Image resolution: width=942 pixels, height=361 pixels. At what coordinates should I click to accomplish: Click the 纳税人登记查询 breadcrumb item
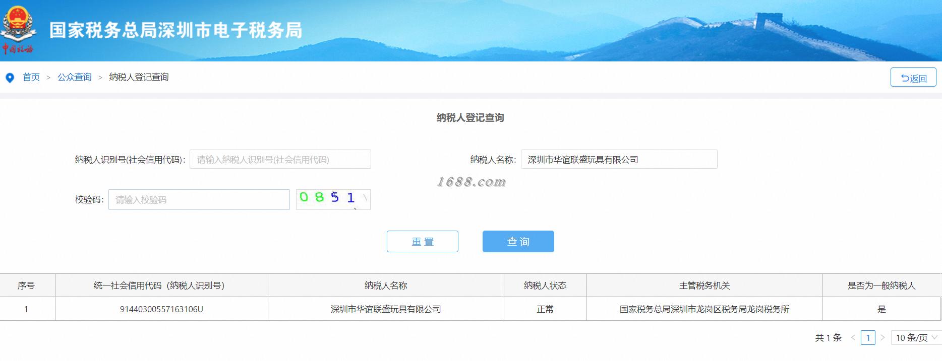point(139,77)
